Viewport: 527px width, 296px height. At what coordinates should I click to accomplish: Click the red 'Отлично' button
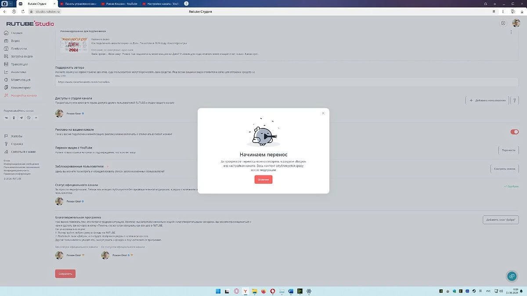(x=263, y=180)
